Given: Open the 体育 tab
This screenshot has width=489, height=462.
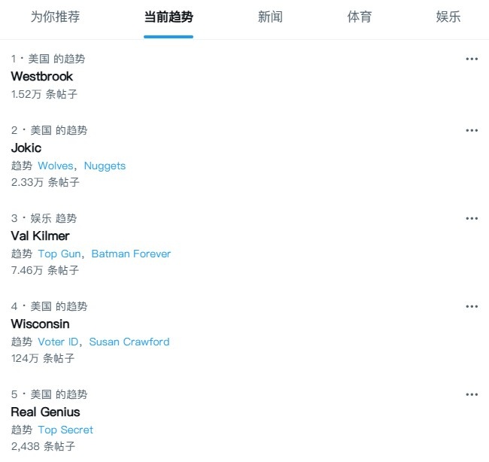Looking at the screenshot, I should (360, 17).
